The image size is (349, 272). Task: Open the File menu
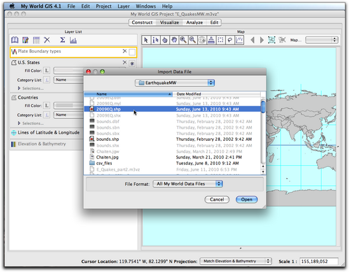pos(71,6)
